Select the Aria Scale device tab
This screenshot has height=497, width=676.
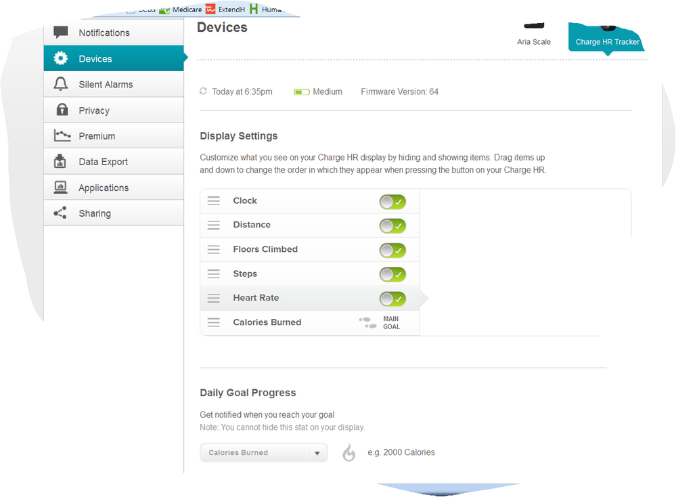(534, 35)
